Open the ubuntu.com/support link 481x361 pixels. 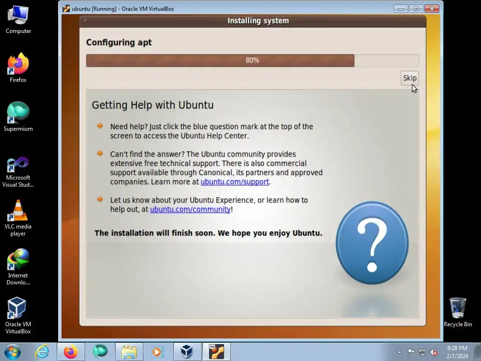click(x=235, y=182)
